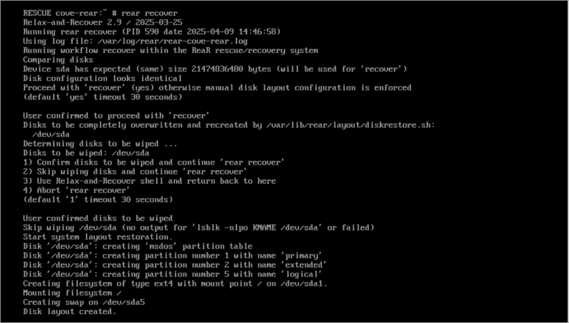The image size is (569, 323).
Task: Click the 'Device sda has expected (same) size' line
Action: click(215, 69)
